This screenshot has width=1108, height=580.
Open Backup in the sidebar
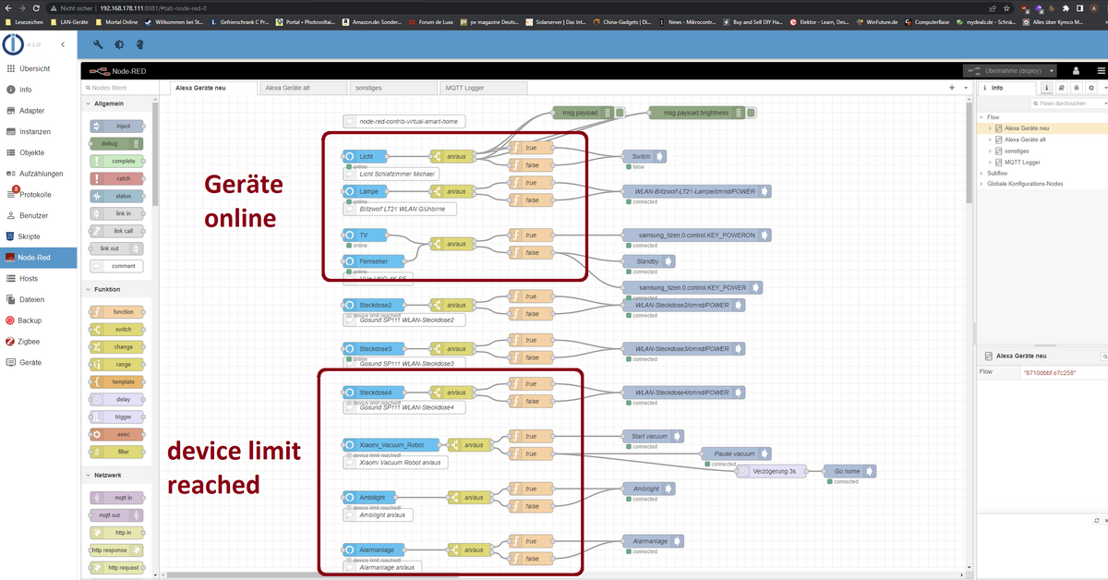coord(39,320)
